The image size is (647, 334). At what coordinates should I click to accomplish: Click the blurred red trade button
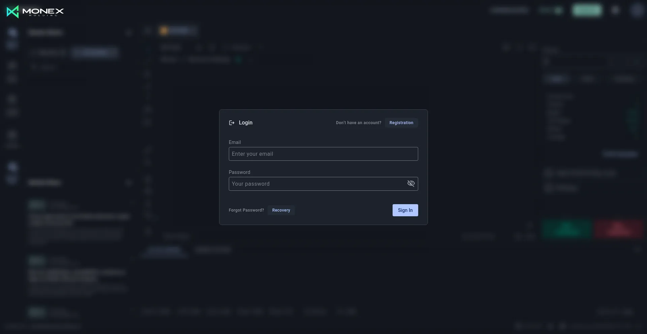(618, 229)
